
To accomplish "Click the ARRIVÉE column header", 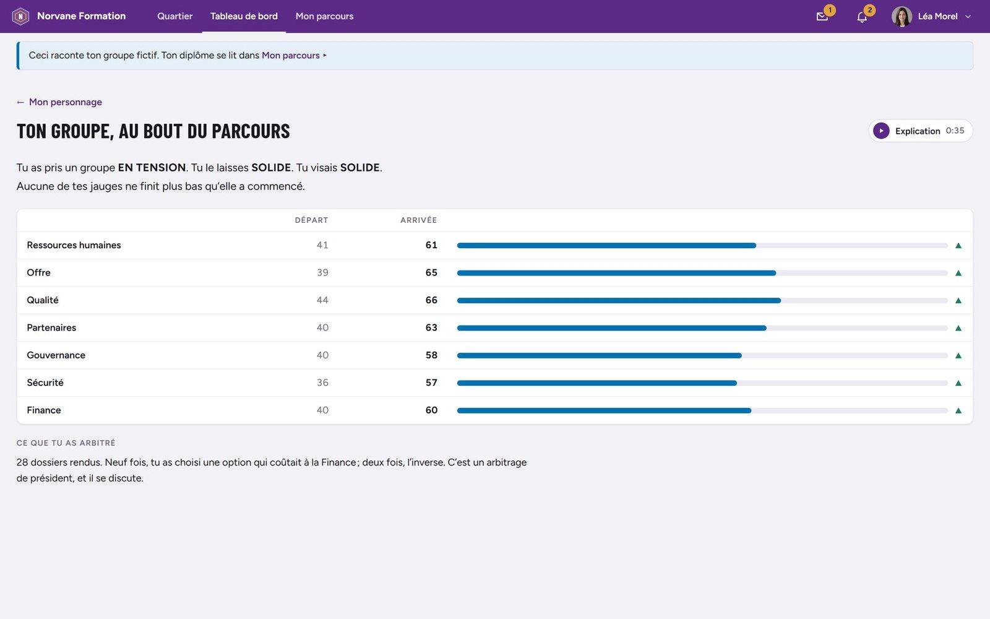I will coord(418,220).
